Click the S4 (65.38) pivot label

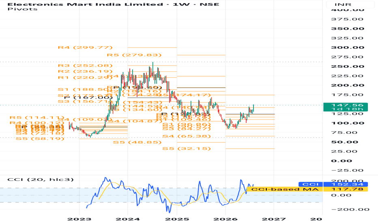point(186,136)
